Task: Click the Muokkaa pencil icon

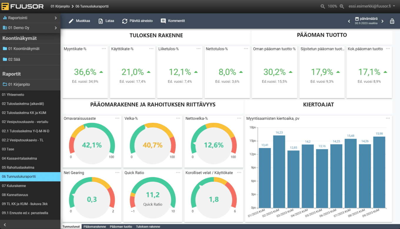Action: [71, 21]
